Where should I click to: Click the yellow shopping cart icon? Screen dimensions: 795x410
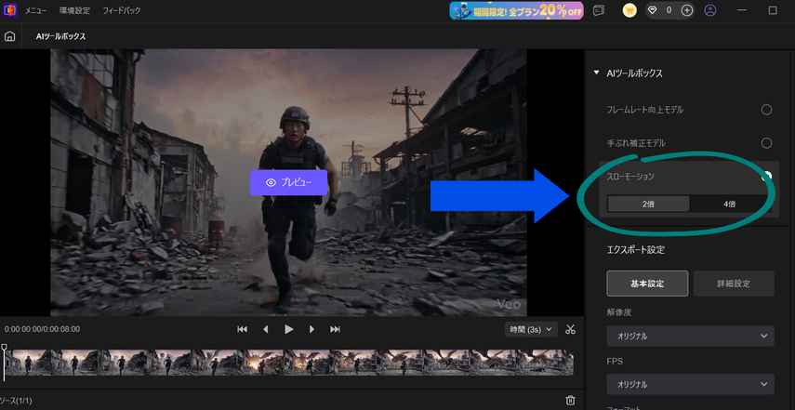(629, 10)
